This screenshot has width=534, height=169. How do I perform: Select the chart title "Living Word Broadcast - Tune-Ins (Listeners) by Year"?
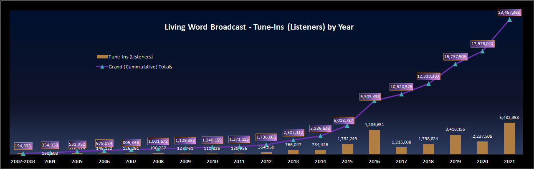click(x=259, y=27)
